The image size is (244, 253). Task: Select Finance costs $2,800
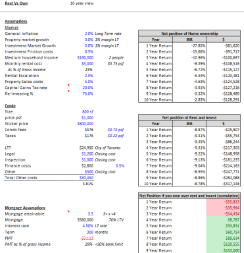point(87,166)
